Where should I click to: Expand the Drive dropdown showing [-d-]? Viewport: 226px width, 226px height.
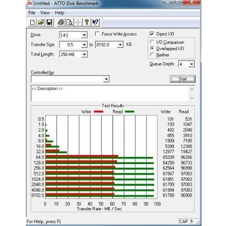84,35
